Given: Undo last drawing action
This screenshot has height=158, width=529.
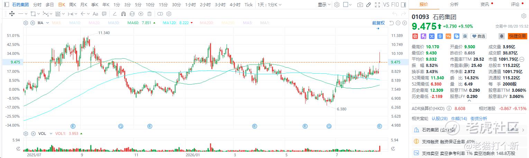Looking at the screenshot, I should tap(395, 14).
